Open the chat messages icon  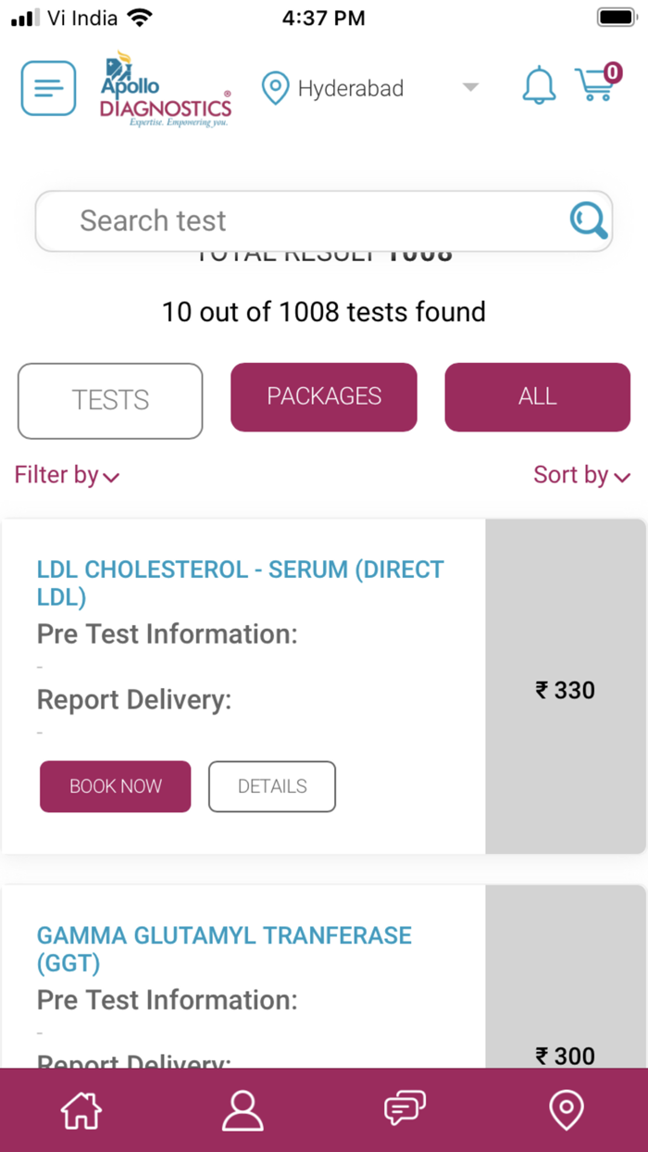pos(405,1108)
